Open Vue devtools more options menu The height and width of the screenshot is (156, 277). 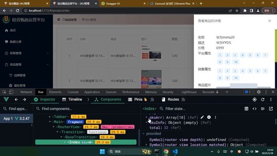271,100
